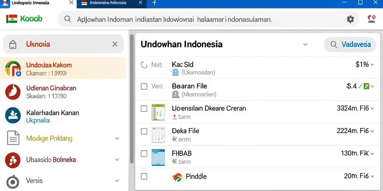The width and height of the screenshot is (383, 191).
Task: Expand Undowhan Indonesia header dropdown
Action: (x=305, y=45)
